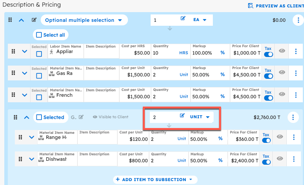The height and width of the screenshot is (185, 304).
Task: Toggle client visibility eye for the Range Hood row
Action: click(280, 137)
